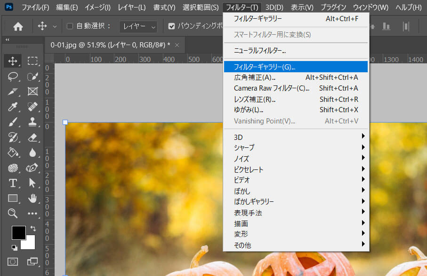427x276 pixels.
Task: Select the Move tool
Action: pos(13,61)
